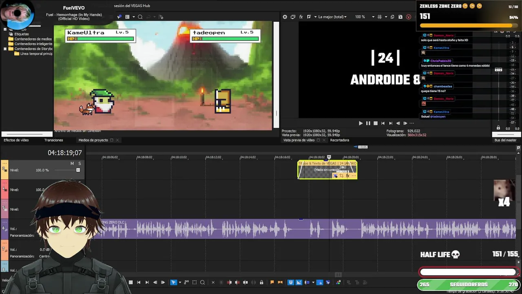Select Contenedores de medios folder
522x294 pixels.
(33, 39)
